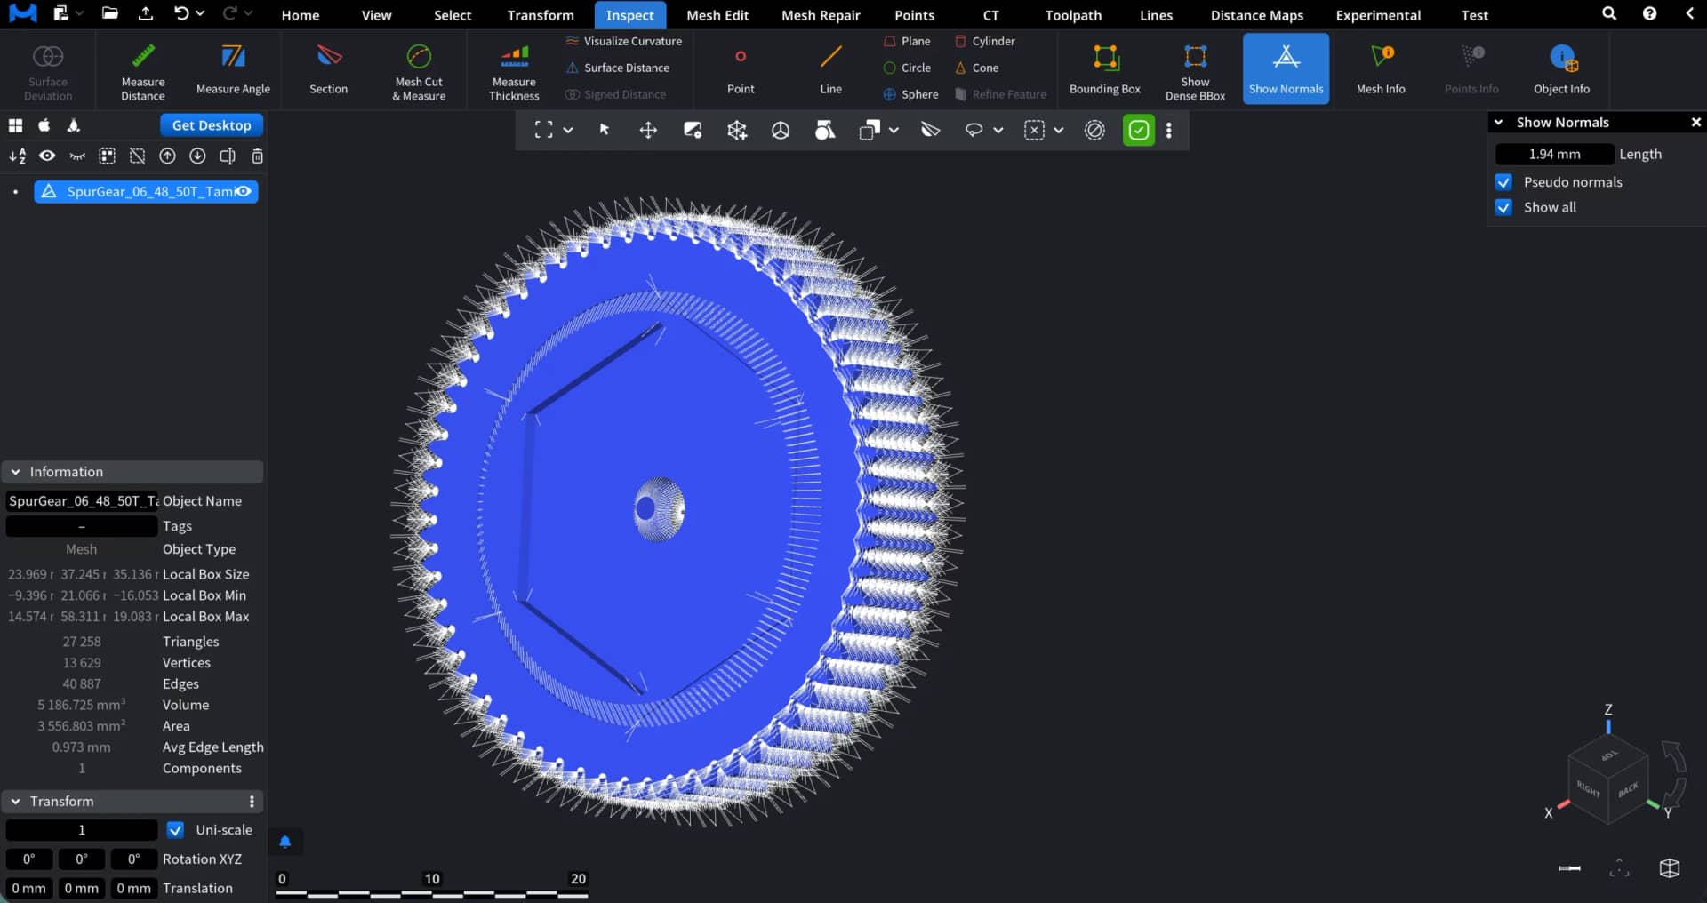Open the help question mark icon

pos(1649,14)
